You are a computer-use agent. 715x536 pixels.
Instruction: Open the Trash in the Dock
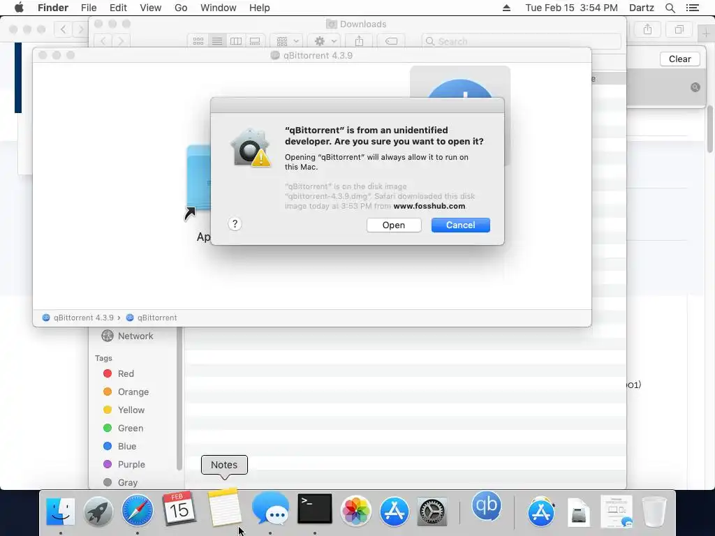click(x=654, y=512)
